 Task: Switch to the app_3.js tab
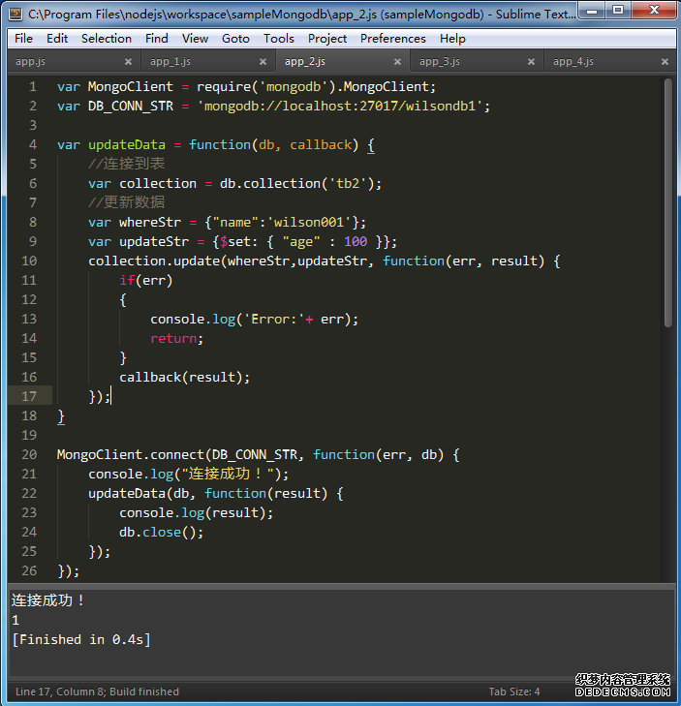(441, 61)
